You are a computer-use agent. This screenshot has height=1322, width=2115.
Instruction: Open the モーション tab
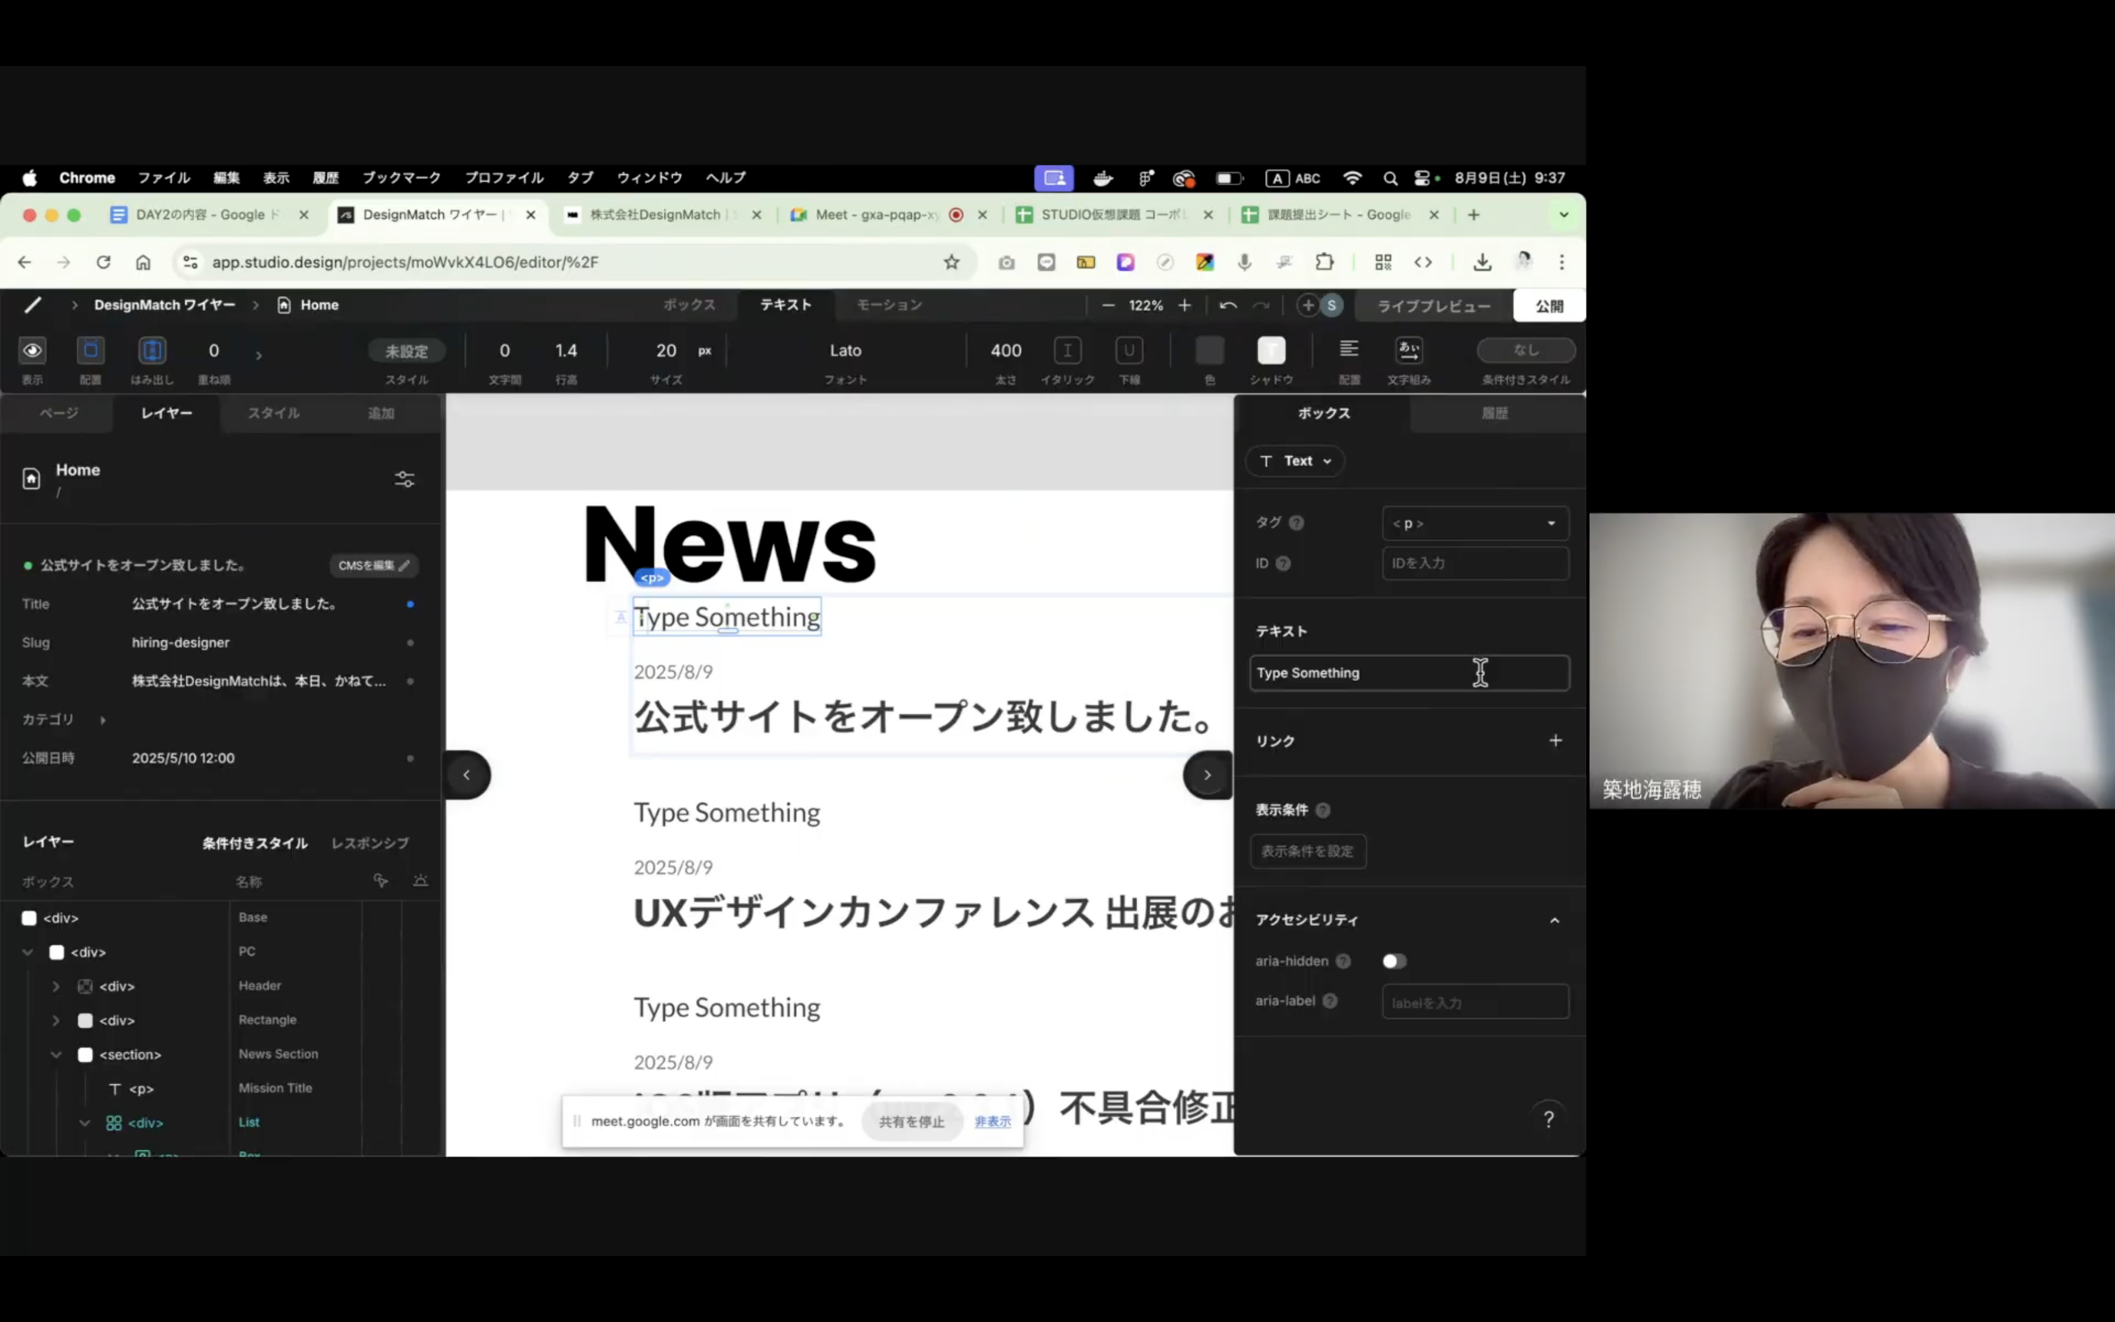pyautogui.click(x=889, y=305)
